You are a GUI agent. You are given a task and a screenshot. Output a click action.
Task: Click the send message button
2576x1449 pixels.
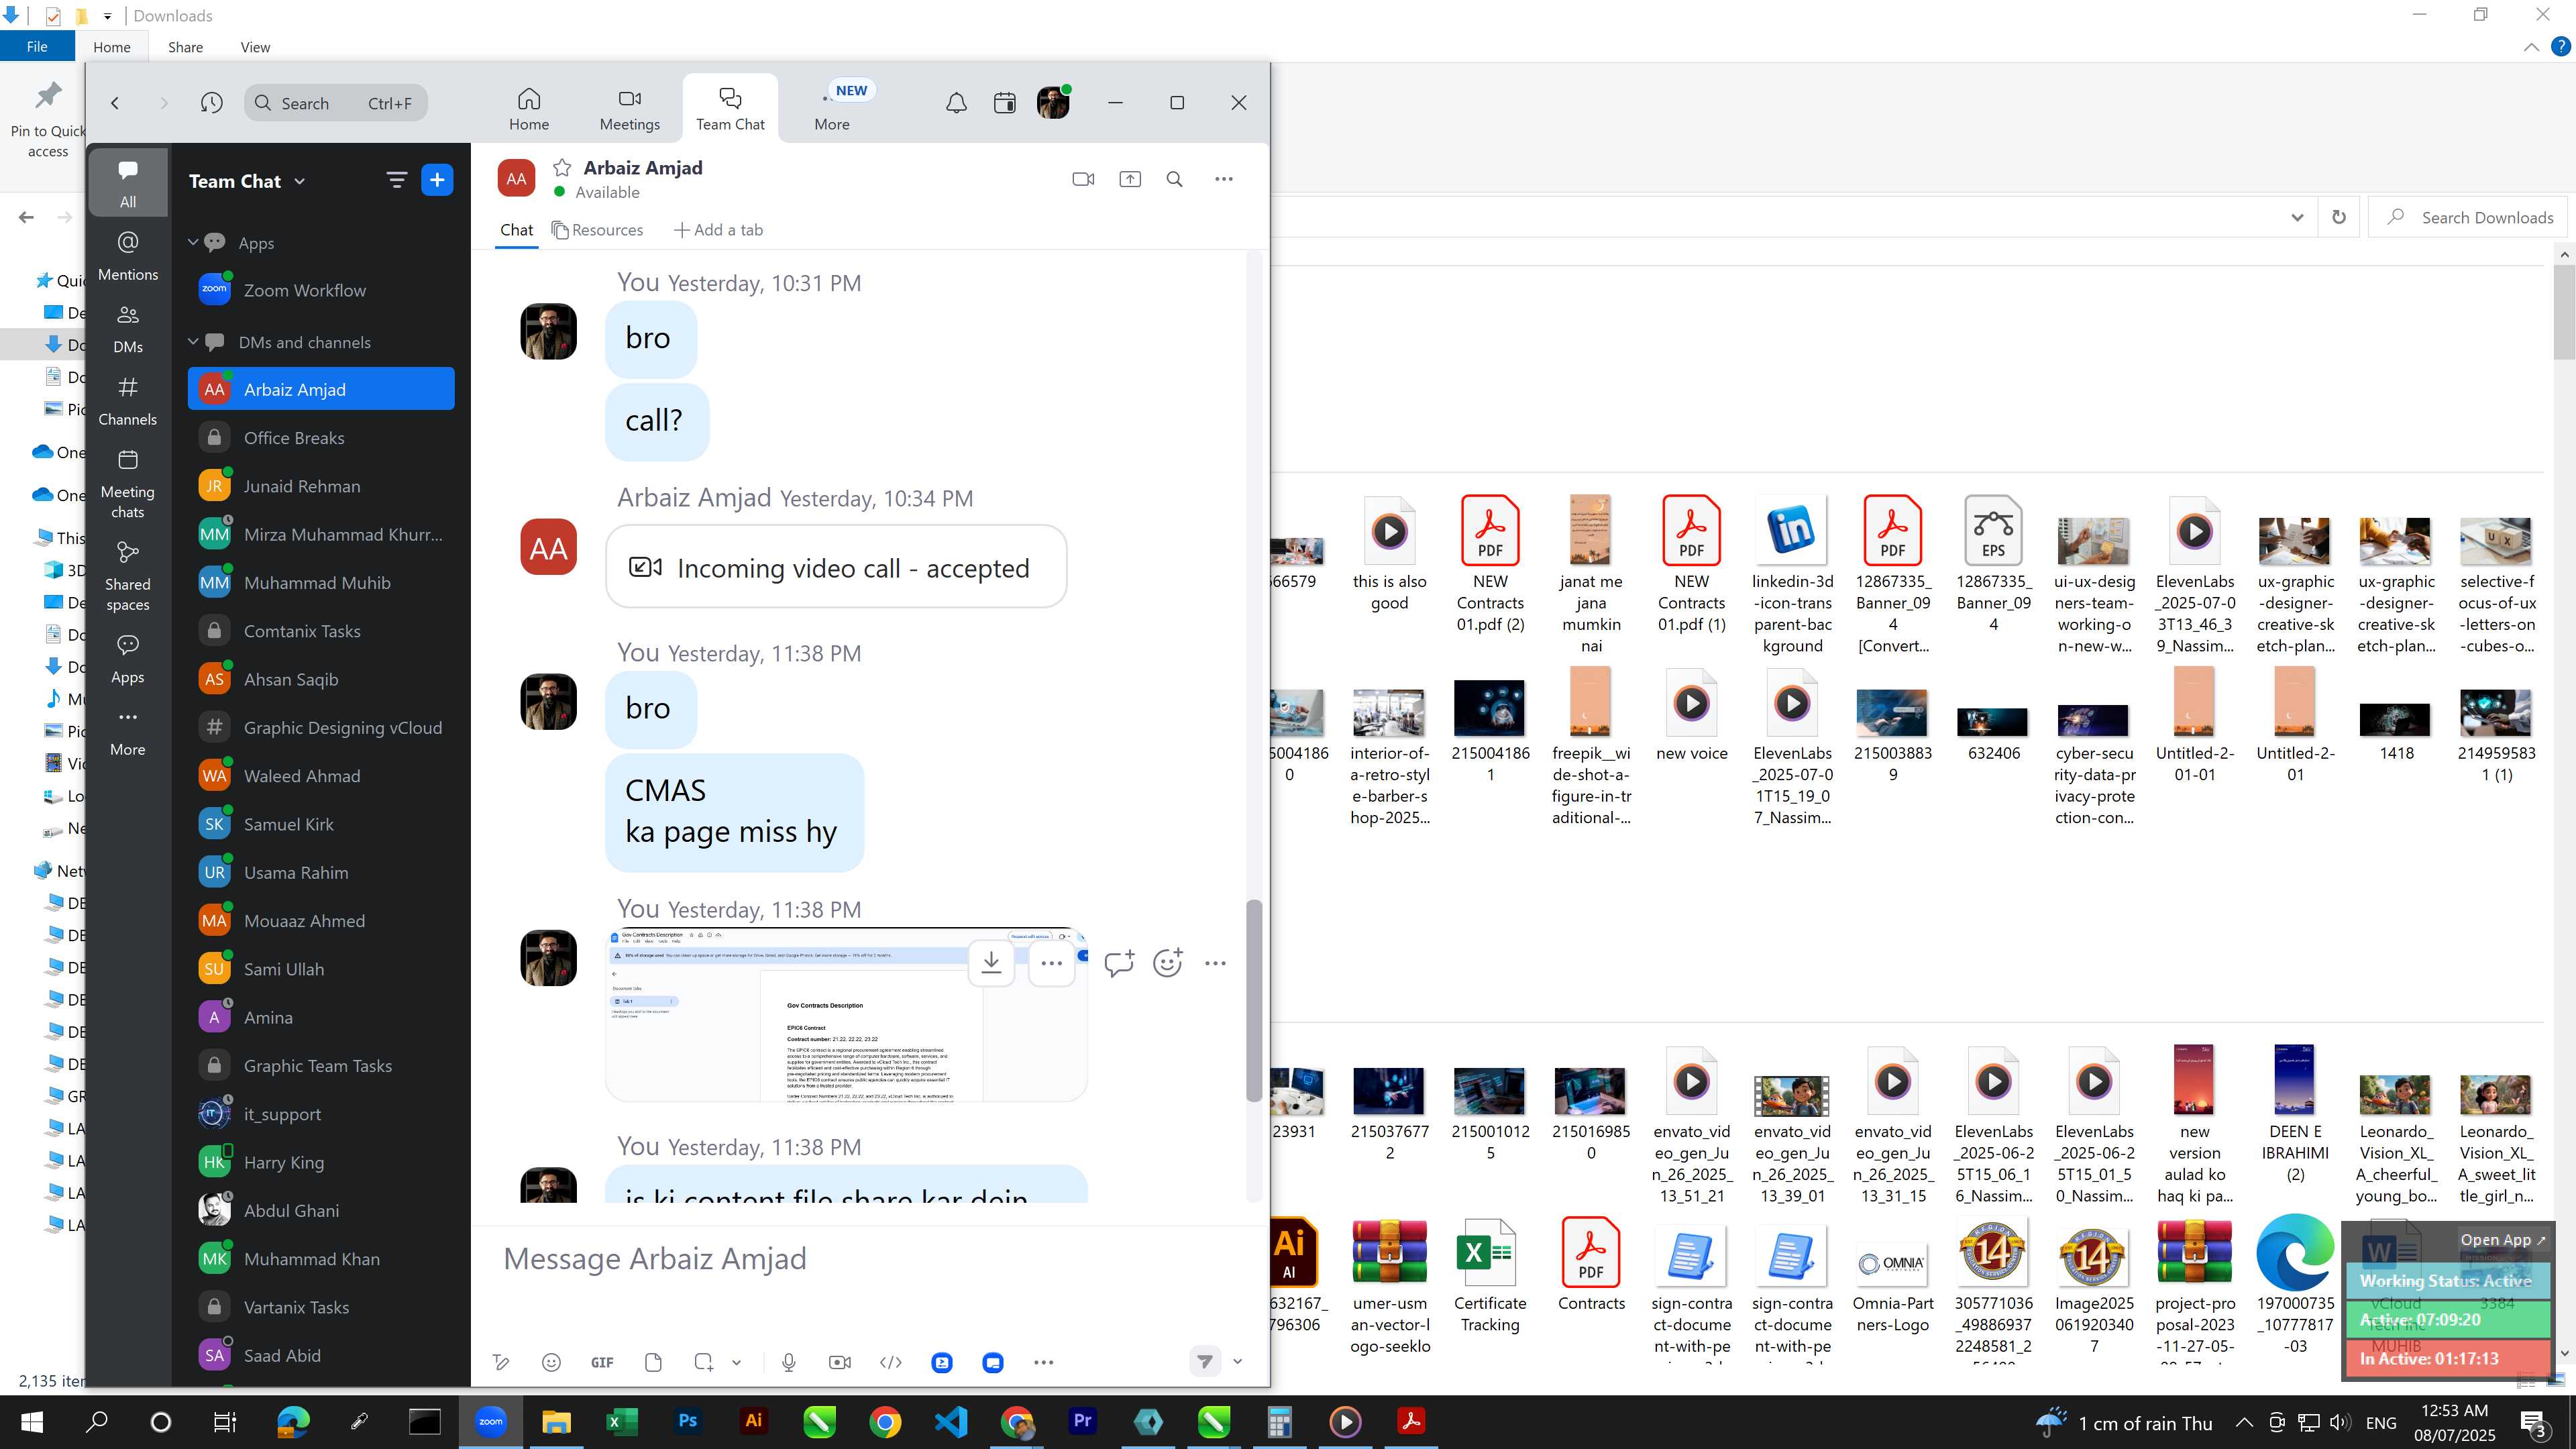tap(1205, 1361)
